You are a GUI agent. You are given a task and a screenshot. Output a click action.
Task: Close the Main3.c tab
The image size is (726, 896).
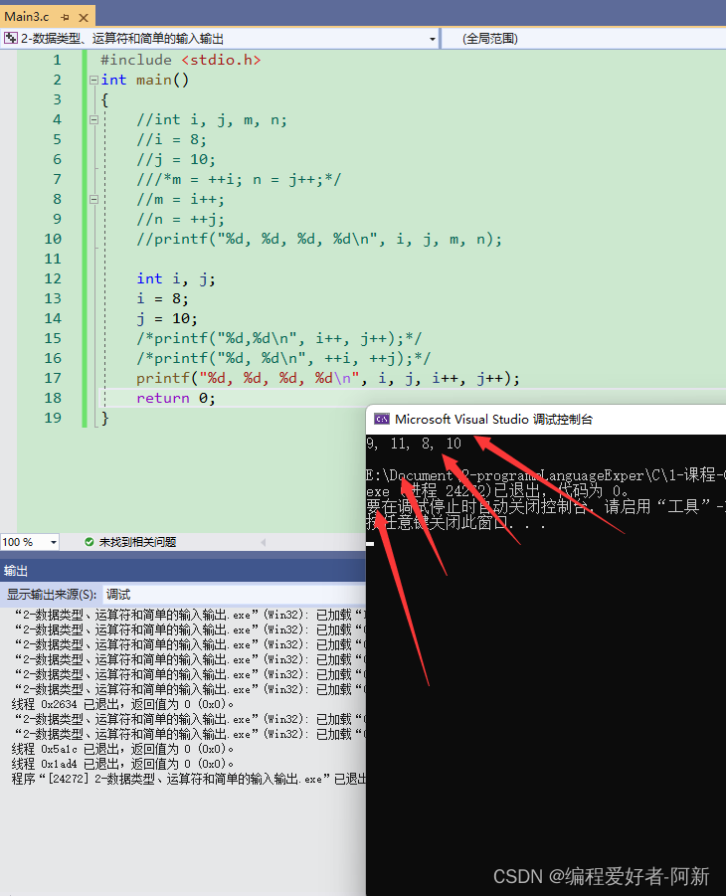coord(84,17)
